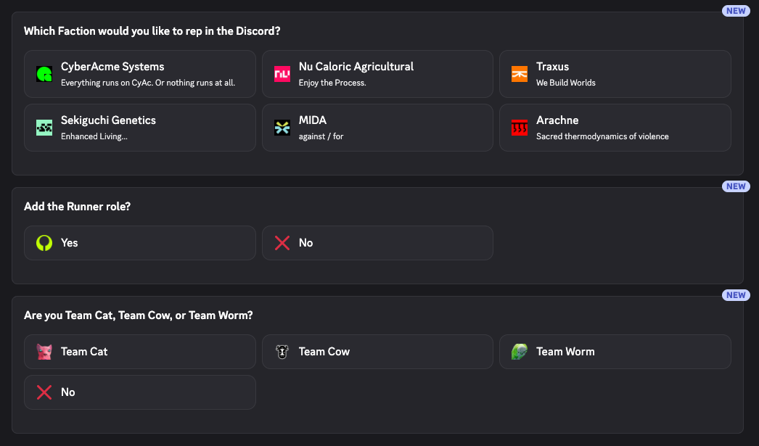Screen dimensions: 759x446
Task: Click the green Sekiguchi Genetics emblem icon
Action: click(x=44, y=127)
